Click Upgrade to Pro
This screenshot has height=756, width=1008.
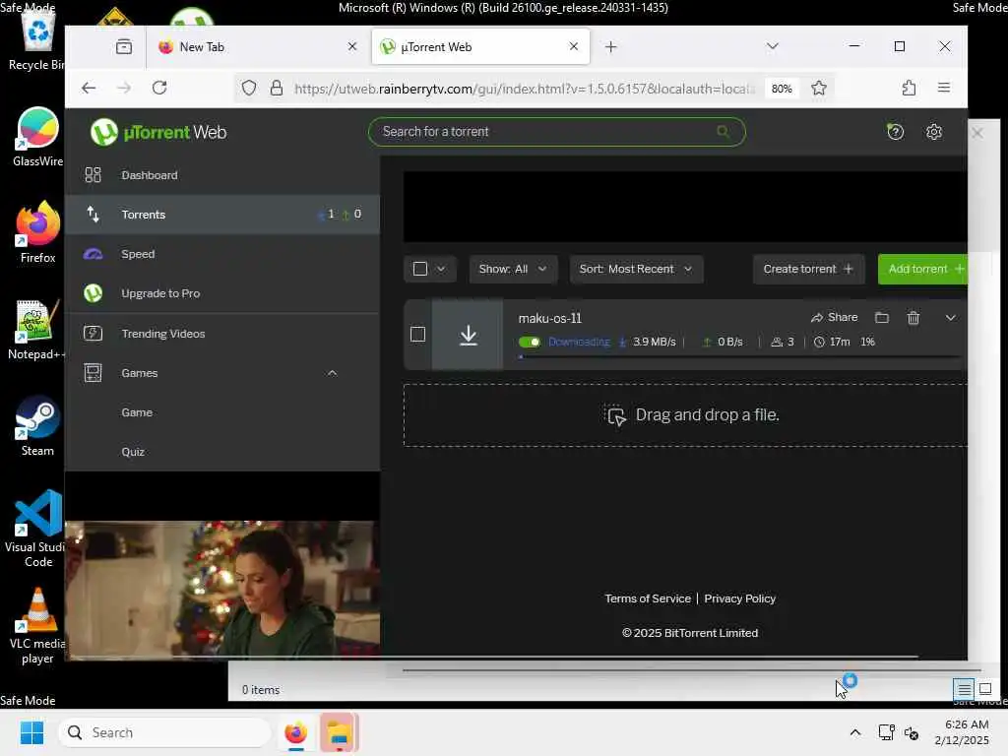tap(221, 293)
